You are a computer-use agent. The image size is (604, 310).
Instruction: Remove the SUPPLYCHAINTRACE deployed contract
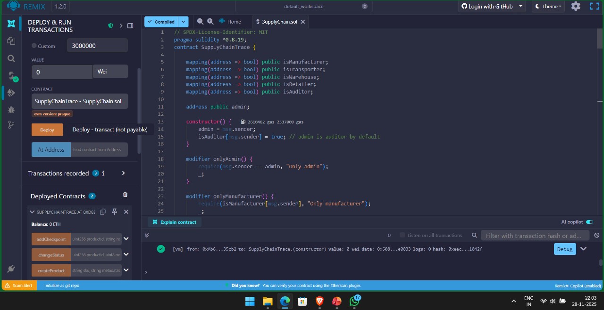click(126, 212)
